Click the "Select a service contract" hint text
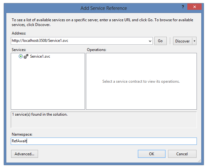The width and height of the screenshot is (207, 167). [x=141, y=81]
